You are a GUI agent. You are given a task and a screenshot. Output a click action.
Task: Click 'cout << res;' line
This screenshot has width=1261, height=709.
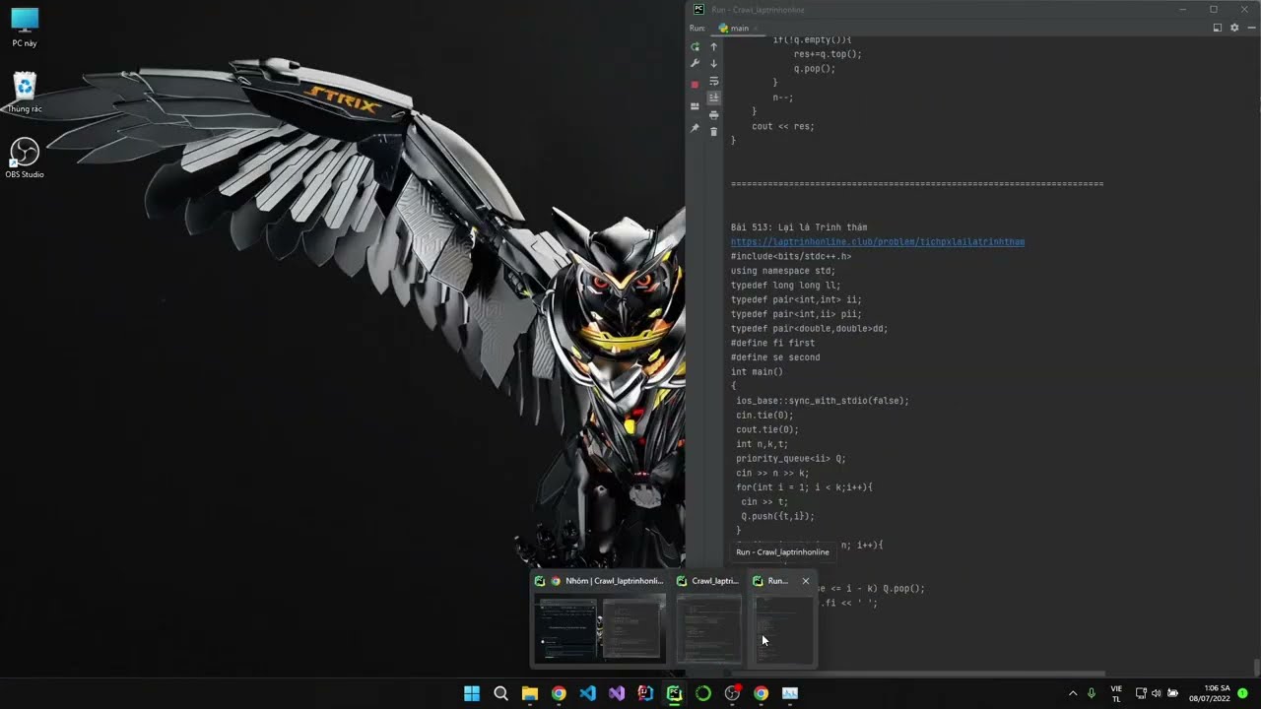point(783,127)
